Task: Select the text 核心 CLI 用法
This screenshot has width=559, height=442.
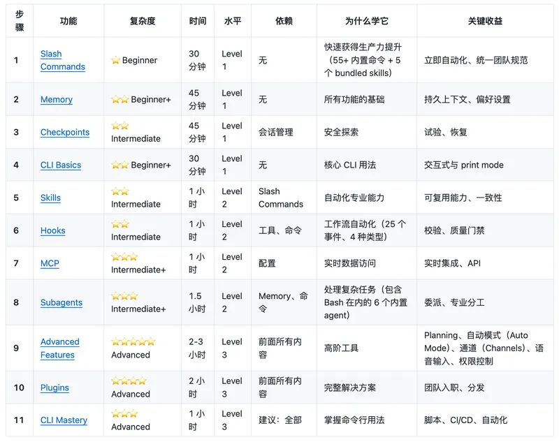Action: 350,165
